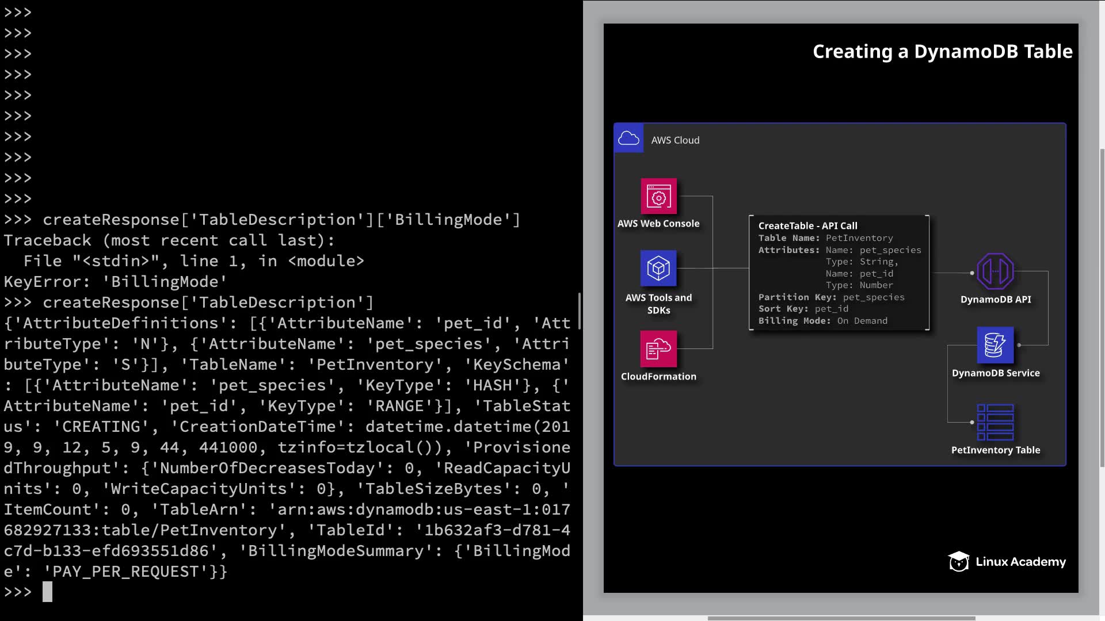Viewport: 1105px width, 621px height.
Task: Click the slide panel horizontal scrollbar
Action: click(x=840, y=619)
